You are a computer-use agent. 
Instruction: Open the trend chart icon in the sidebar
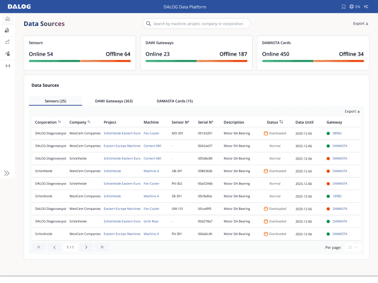point(7,42)
